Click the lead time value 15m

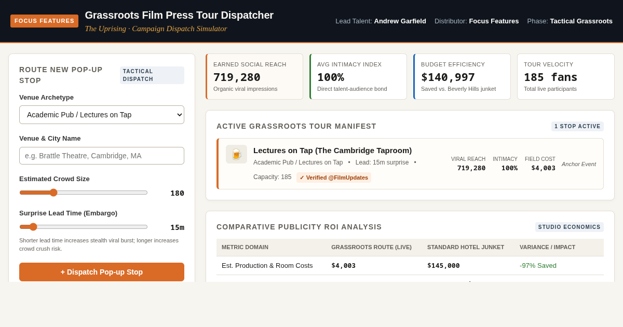click(x=177, y=227)
